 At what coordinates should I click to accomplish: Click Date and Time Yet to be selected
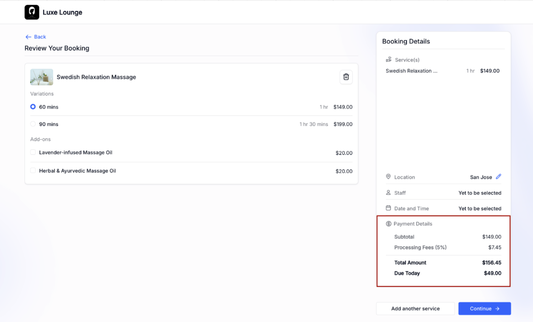coord(479,208)
